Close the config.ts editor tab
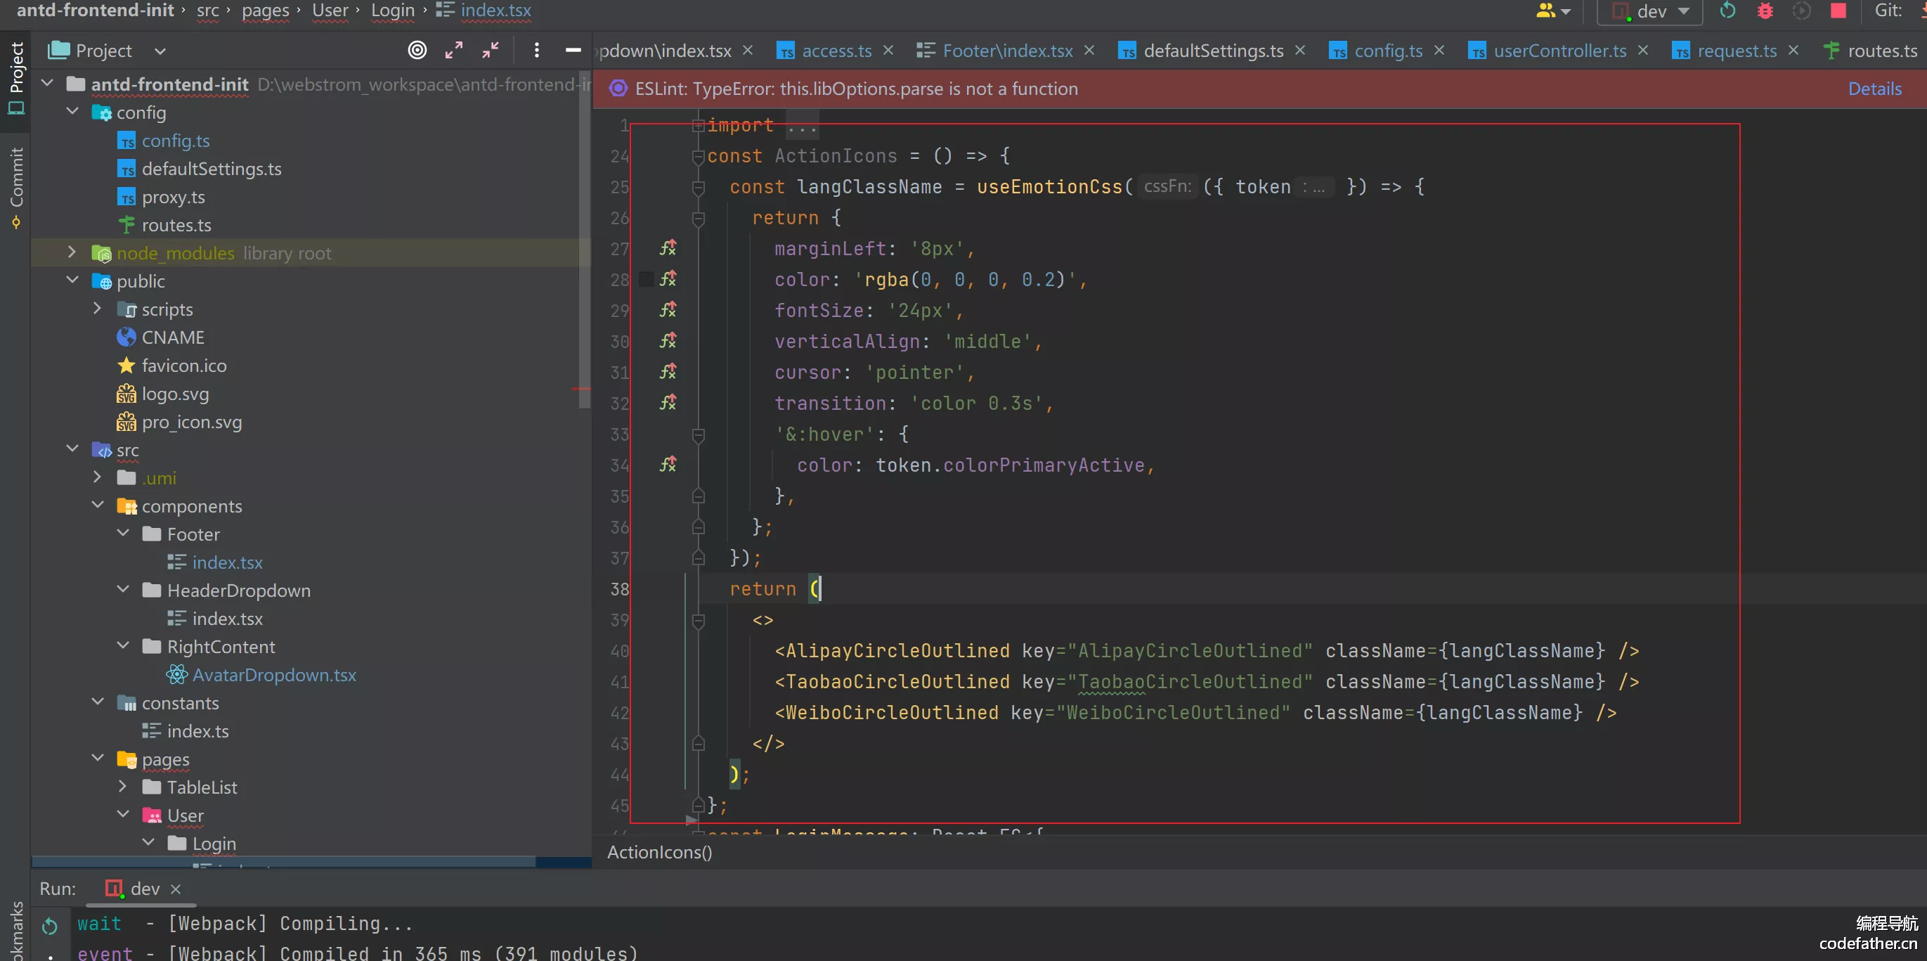The height and width of the screenshot is (961, 1927). pyautogui.click(x=1439, y=50)
